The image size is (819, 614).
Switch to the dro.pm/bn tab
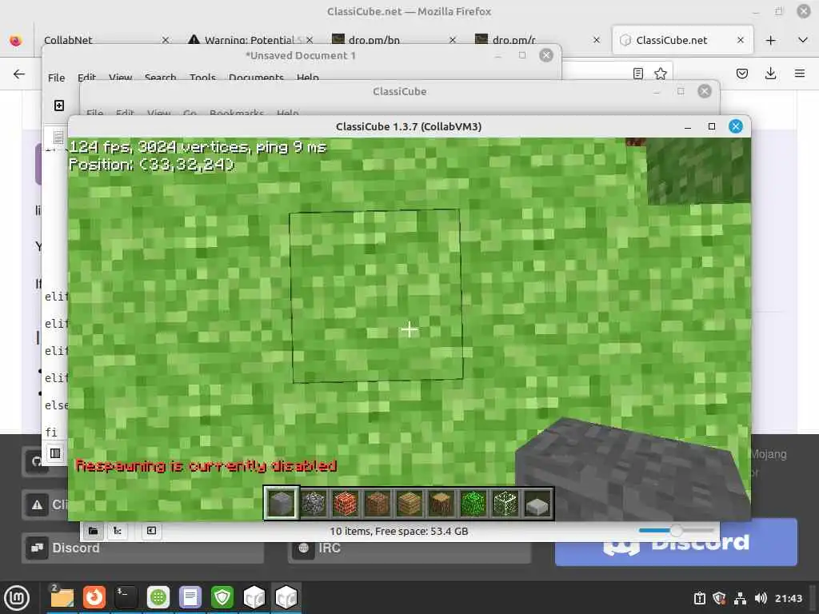(366, 40)
